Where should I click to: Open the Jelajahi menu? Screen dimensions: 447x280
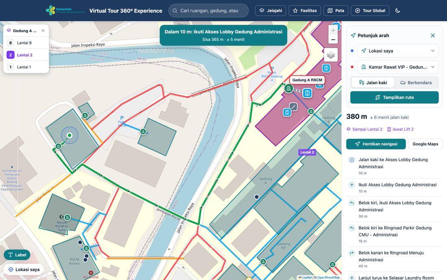pyautogui.click(x=270, y=11)
